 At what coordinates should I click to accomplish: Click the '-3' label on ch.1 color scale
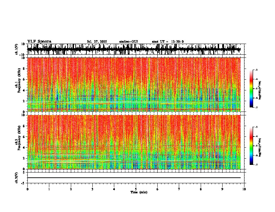click(256, 70)
